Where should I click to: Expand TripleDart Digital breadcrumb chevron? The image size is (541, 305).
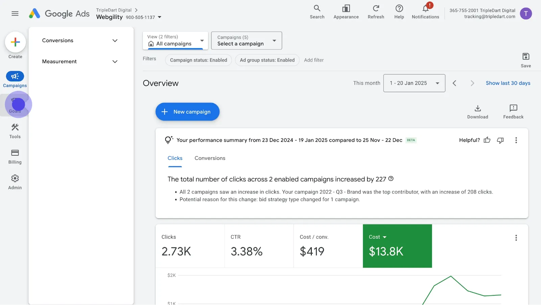136,10
